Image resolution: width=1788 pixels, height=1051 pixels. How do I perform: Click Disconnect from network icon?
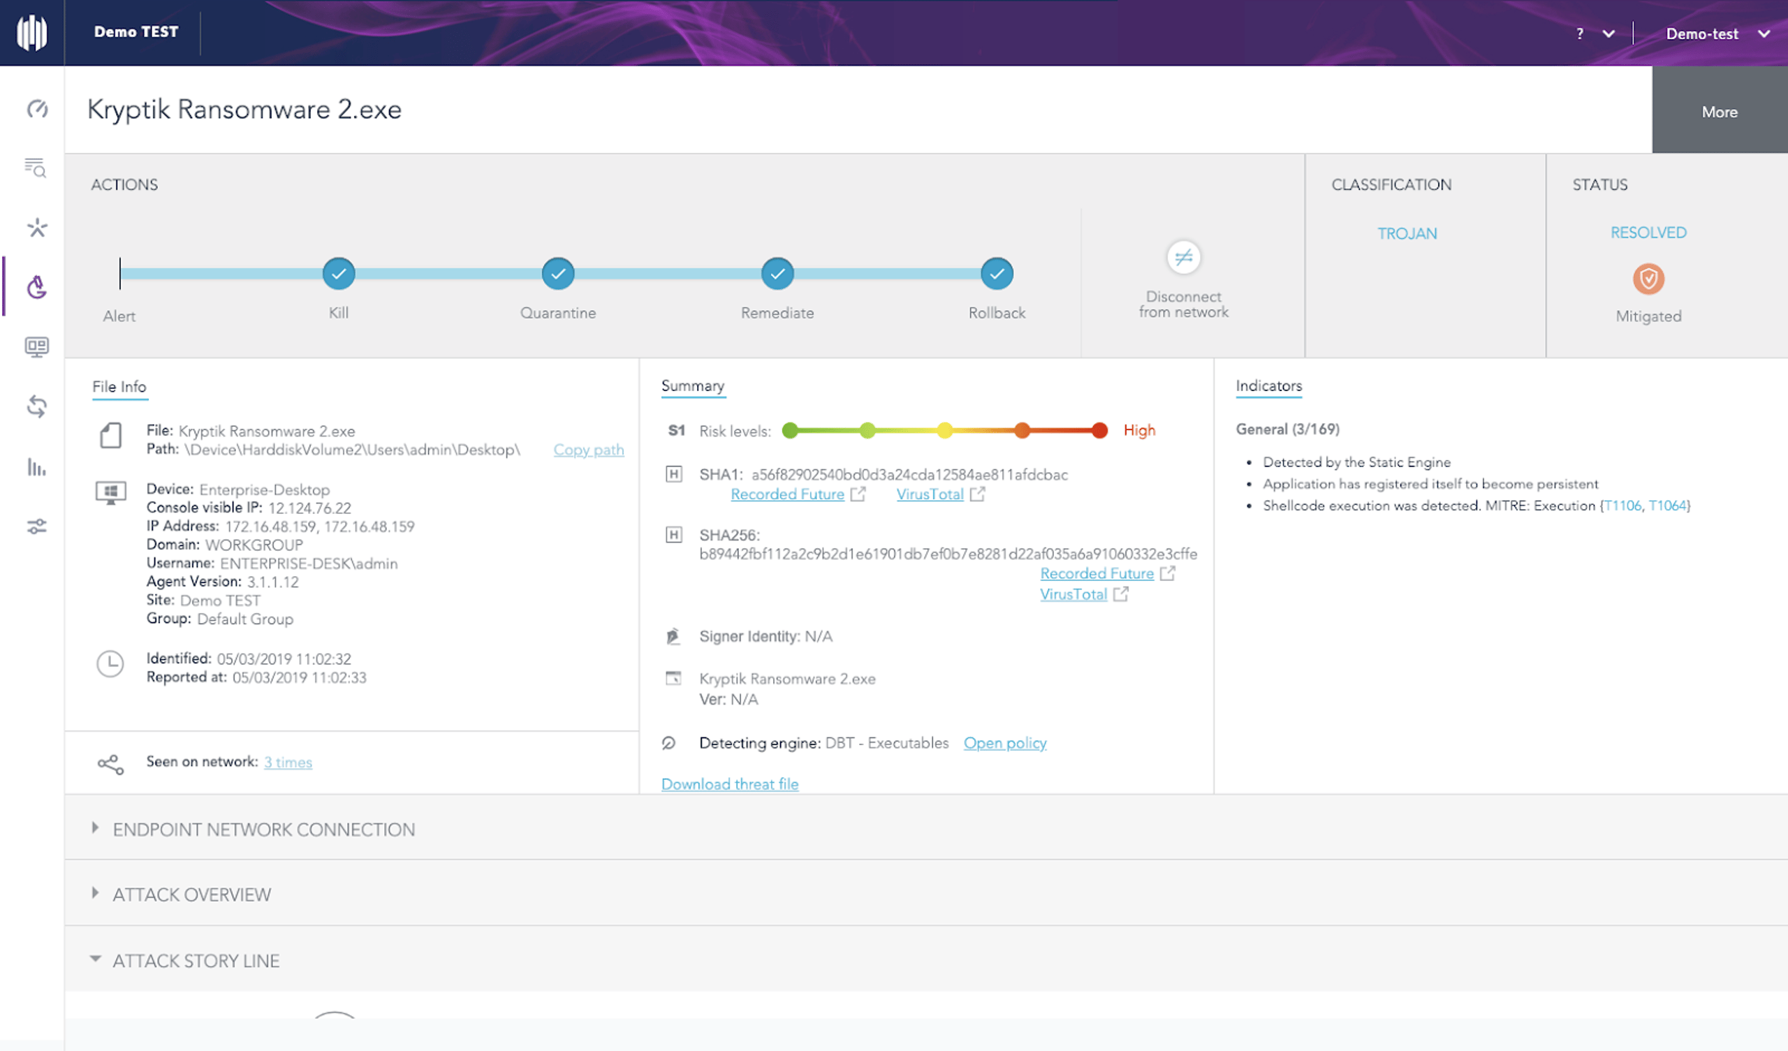1183,258
